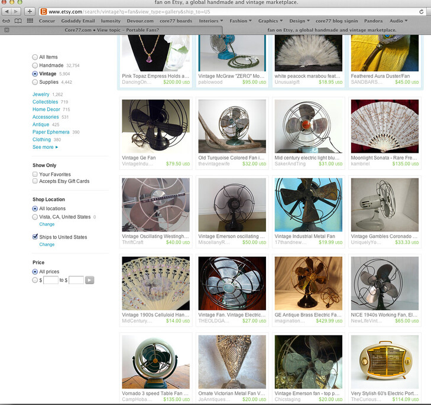Open the Audio bookmarks dropdown
431x405 pixels.
(x=398, y=21)
